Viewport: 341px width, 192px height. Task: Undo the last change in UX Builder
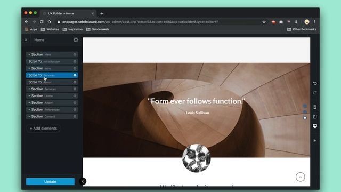click(315, 83)
